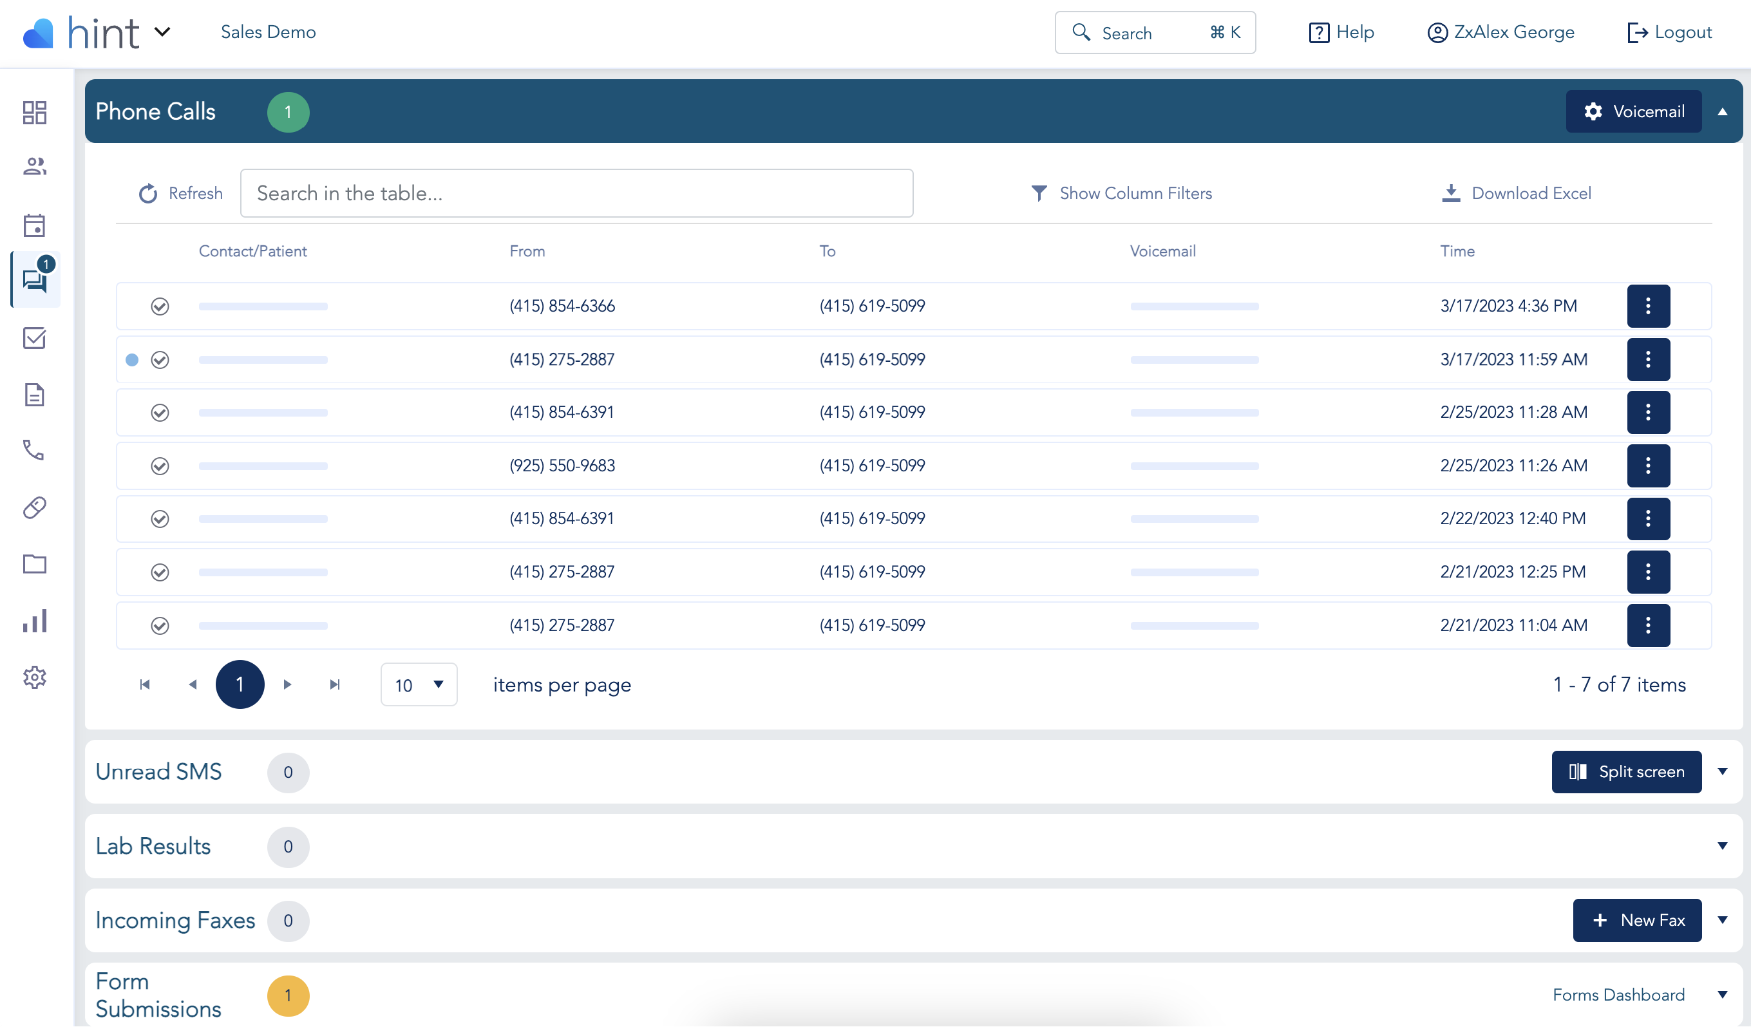Expand the Lab Results section
The width and height of the screenshot is (1751, 1027).
(1721, 846)
